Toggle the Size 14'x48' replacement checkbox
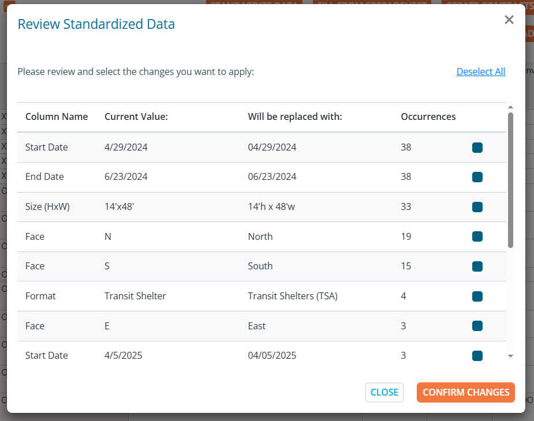The image size is (534, 421). pyautogui.click(x=477, y=207)
